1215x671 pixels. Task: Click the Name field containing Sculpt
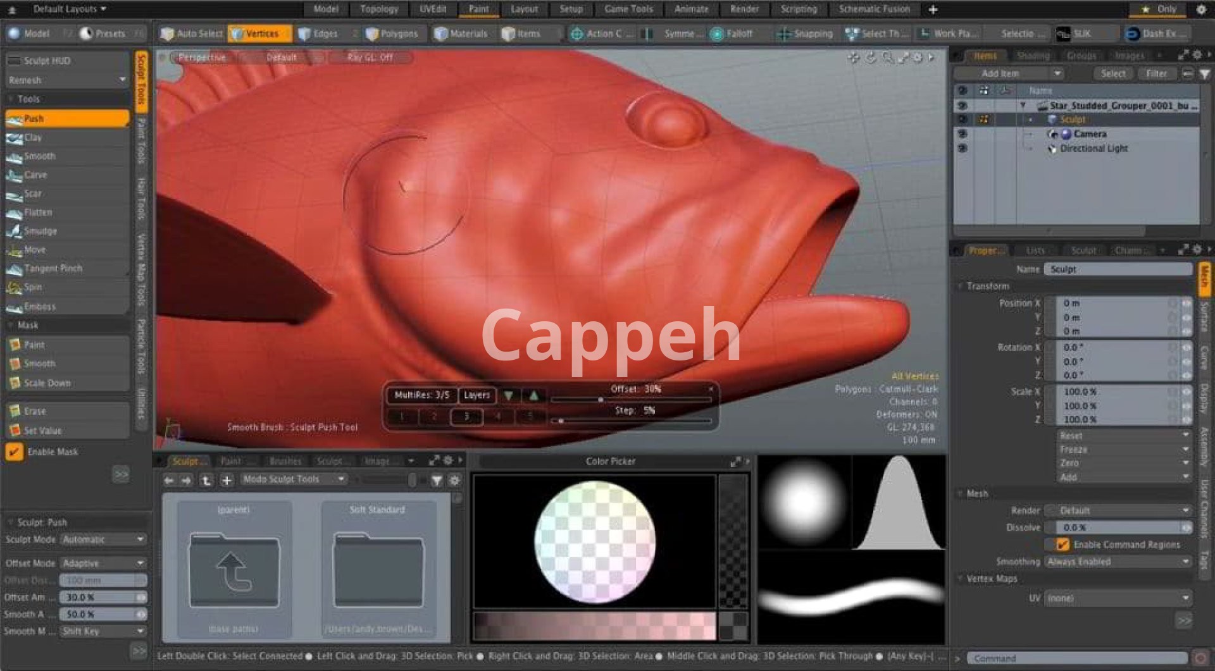tap(1118, 269)
